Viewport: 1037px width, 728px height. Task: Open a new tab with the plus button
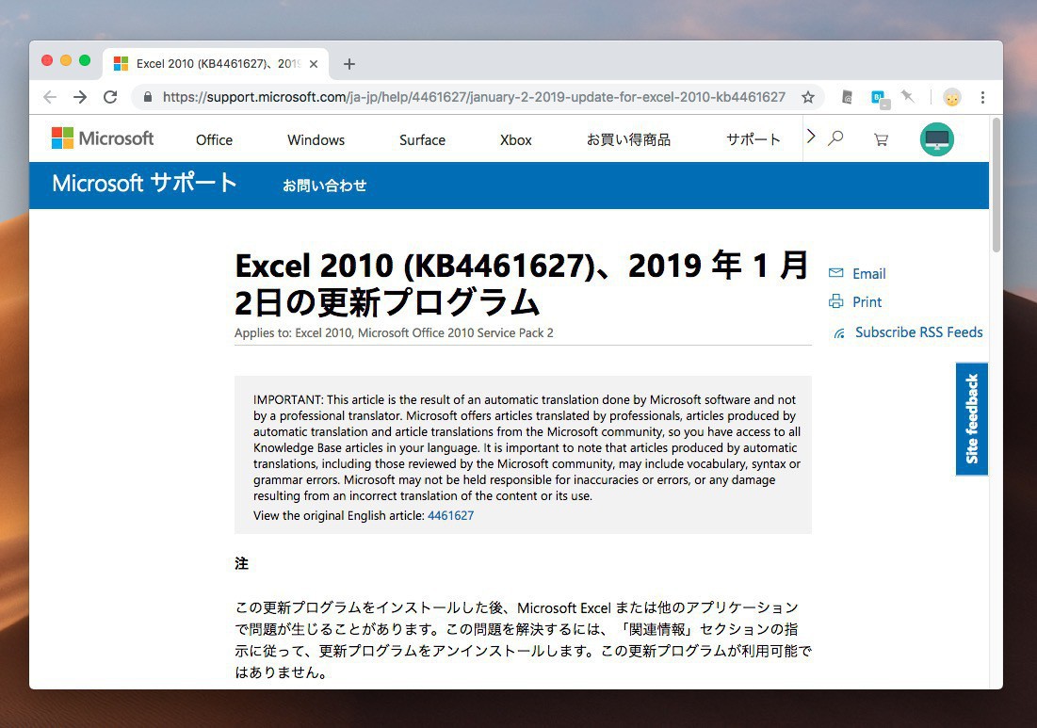point(349,64)
